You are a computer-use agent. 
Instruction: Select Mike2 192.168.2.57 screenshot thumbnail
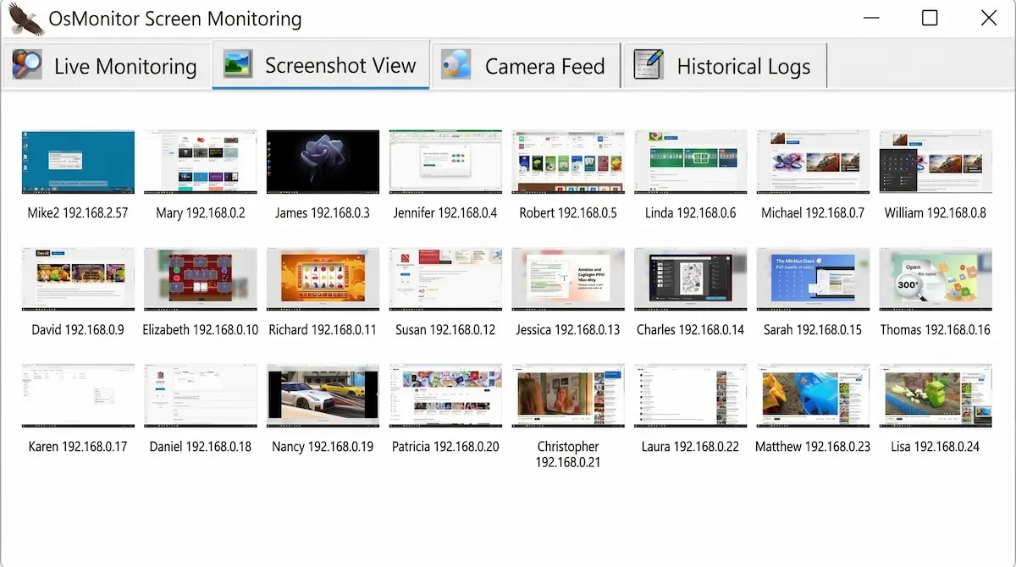coord(78,162)
